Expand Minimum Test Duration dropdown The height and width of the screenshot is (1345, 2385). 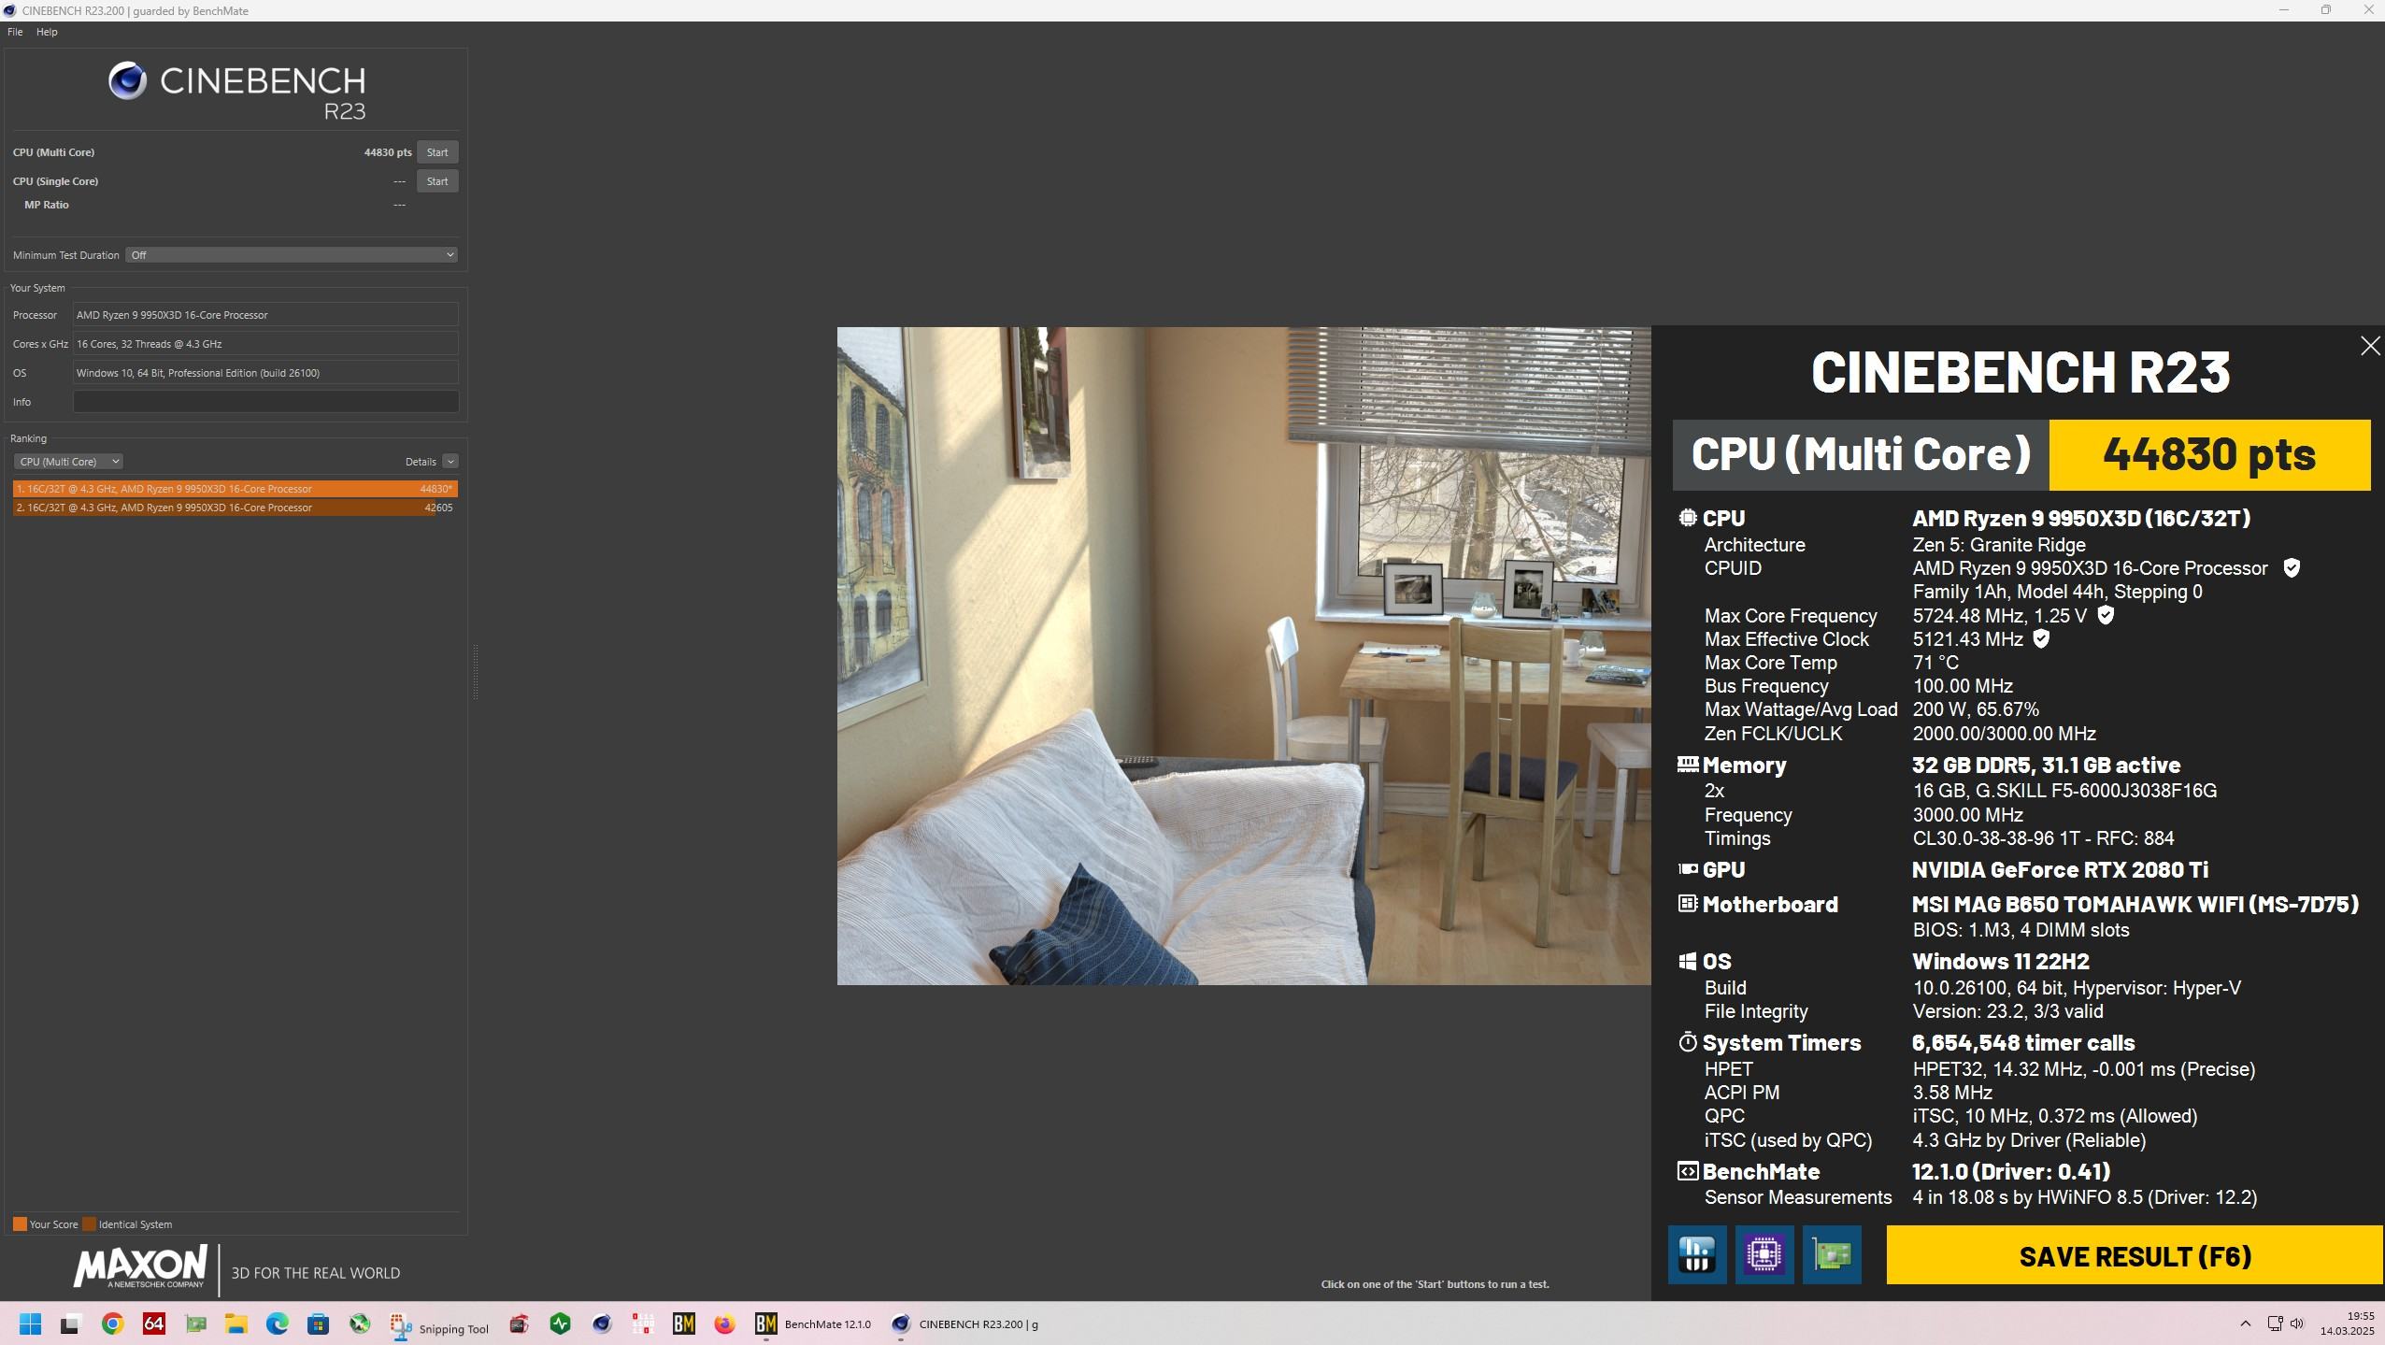coord(292,255)
